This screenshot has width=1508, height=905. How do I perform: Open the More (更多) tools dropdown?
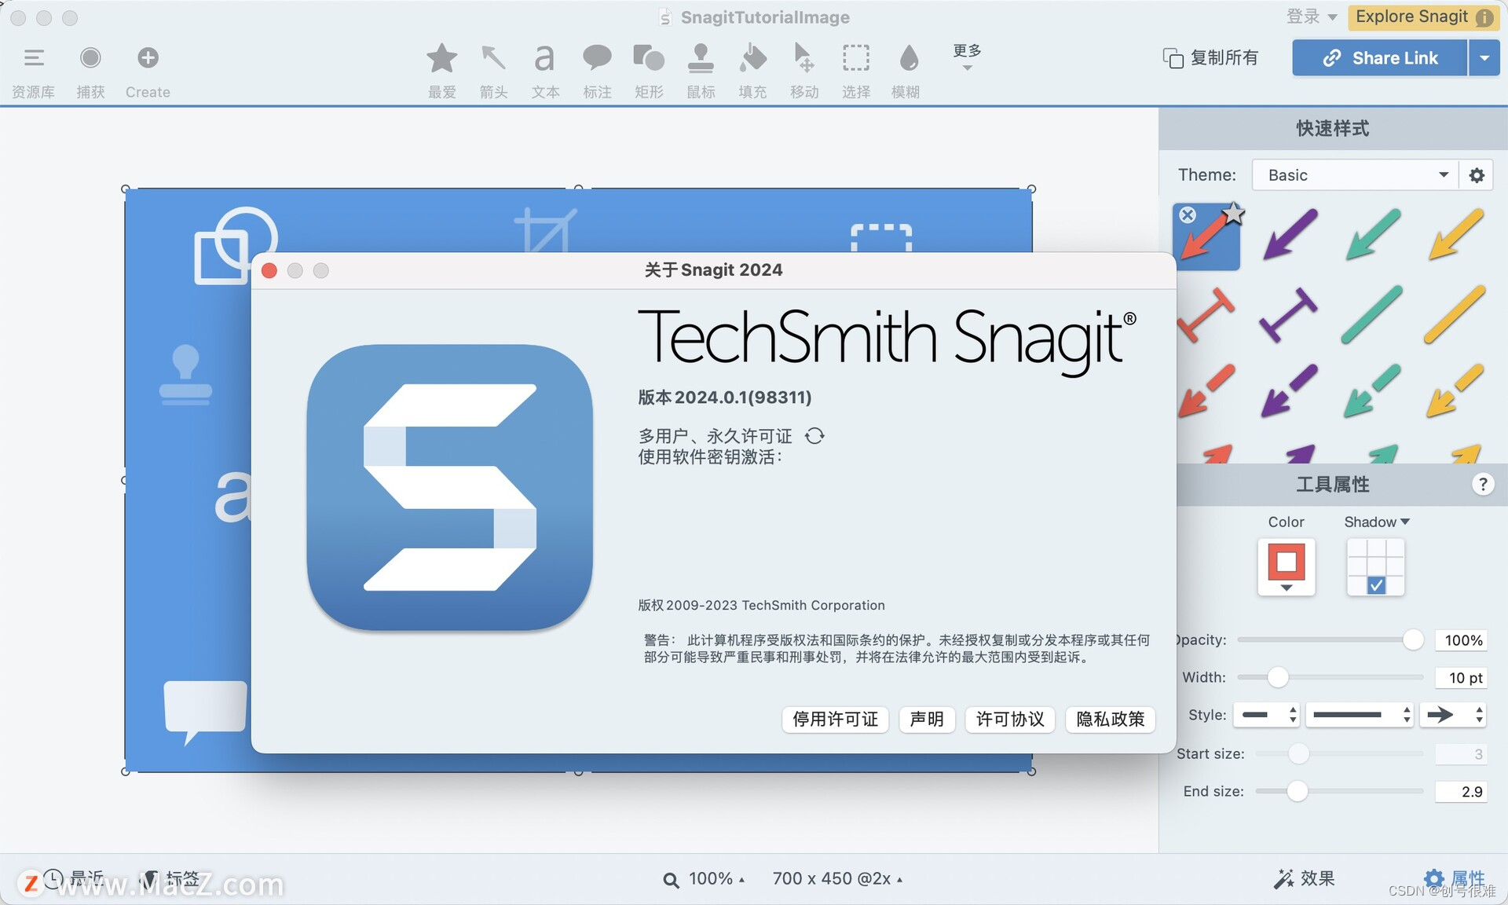[x=967, y=57]
